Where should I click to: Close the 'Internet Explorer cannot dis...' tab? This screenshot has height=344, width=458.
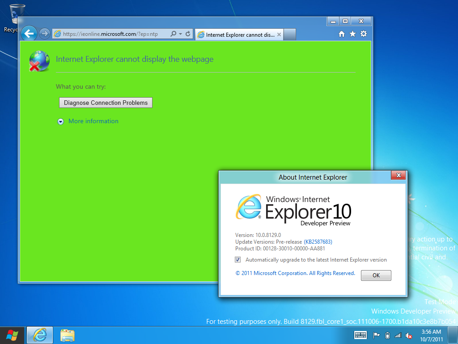tap(279, 34)
